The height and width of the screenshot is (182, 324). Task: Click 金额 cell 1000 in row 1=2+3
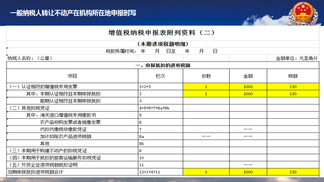tap(248, 87)
